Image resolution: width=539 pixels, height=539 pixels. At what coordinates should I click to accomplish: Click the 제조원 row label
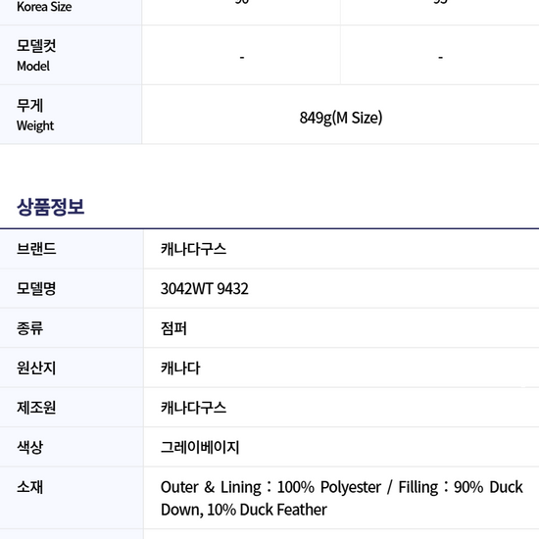(x=36, y=408)
